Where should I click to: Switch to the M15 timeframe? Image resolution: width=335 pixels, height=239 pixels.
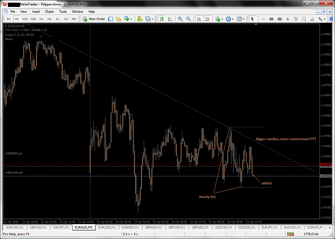[25, 19]
